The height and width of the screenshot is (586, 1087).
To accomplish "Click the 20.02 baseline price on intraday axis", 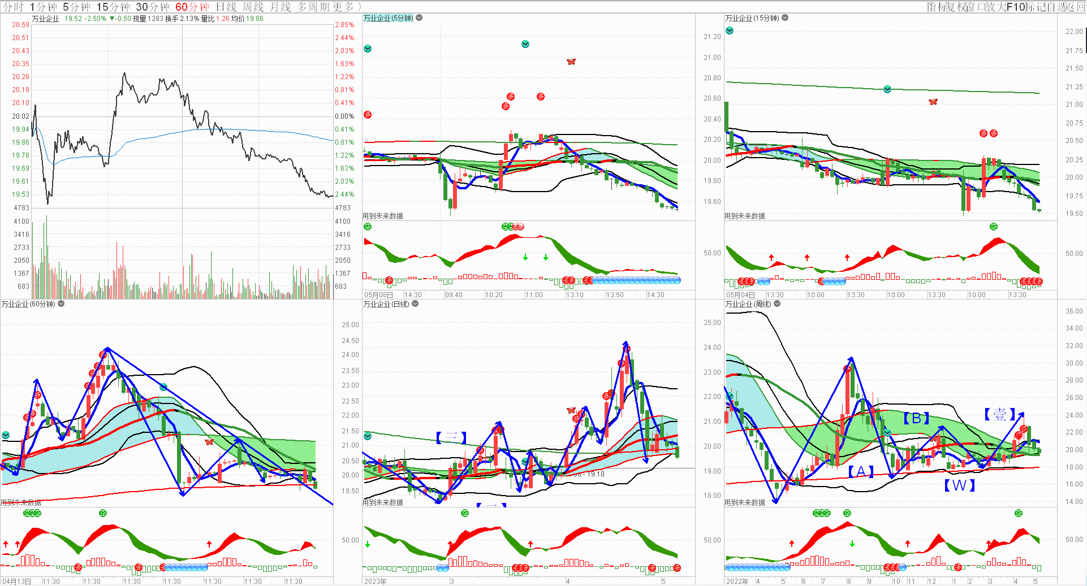I will pyautogui.click(x=20, y=116).
